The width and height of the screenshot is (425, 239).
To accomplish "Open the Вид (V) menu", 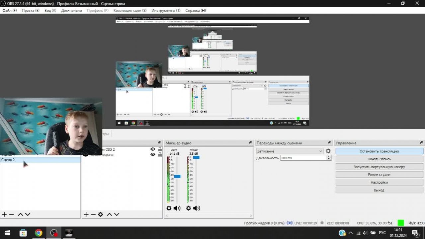I will click(x=50, y=11).
